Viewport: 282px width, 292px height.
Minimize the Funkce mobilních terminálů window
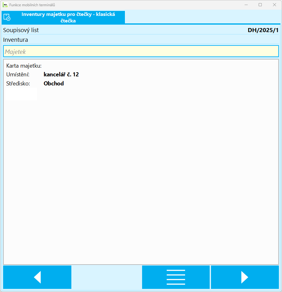[246, 5]
